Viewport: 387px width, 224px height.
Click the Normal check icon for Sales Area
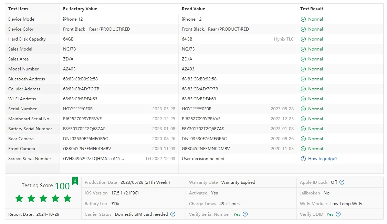303,59
